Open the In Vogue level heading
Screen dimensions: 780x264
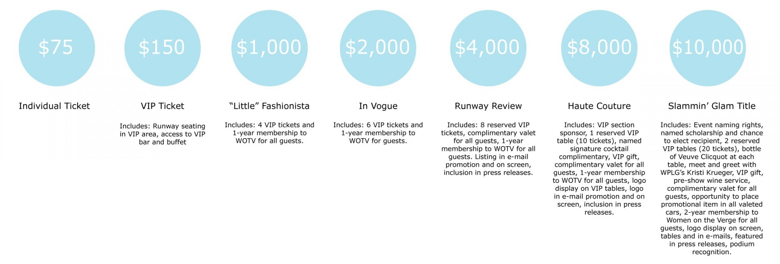click(378, 106)
